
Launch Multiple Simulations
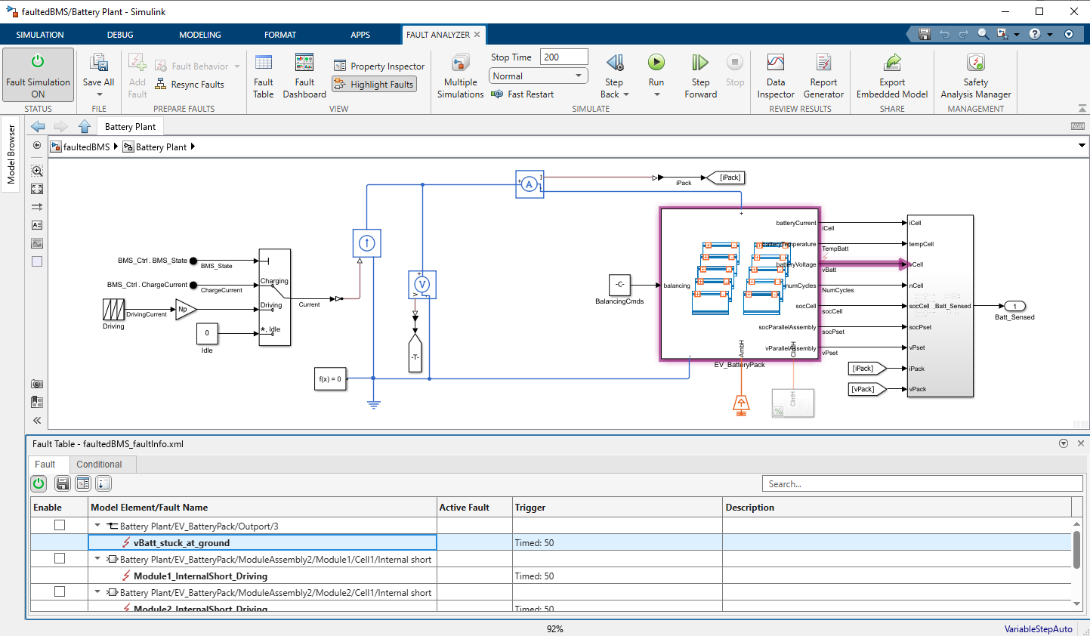coord(460,76)
